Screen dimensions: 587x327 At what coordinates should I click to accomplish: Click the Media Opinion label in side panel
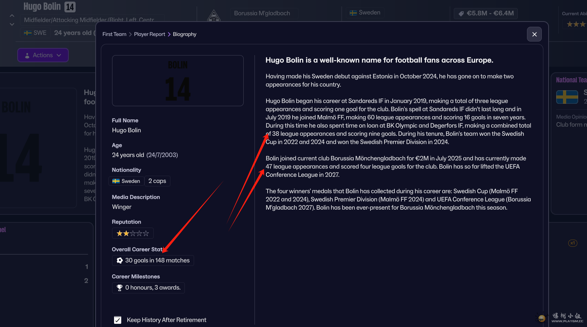(x=571, y=117)
